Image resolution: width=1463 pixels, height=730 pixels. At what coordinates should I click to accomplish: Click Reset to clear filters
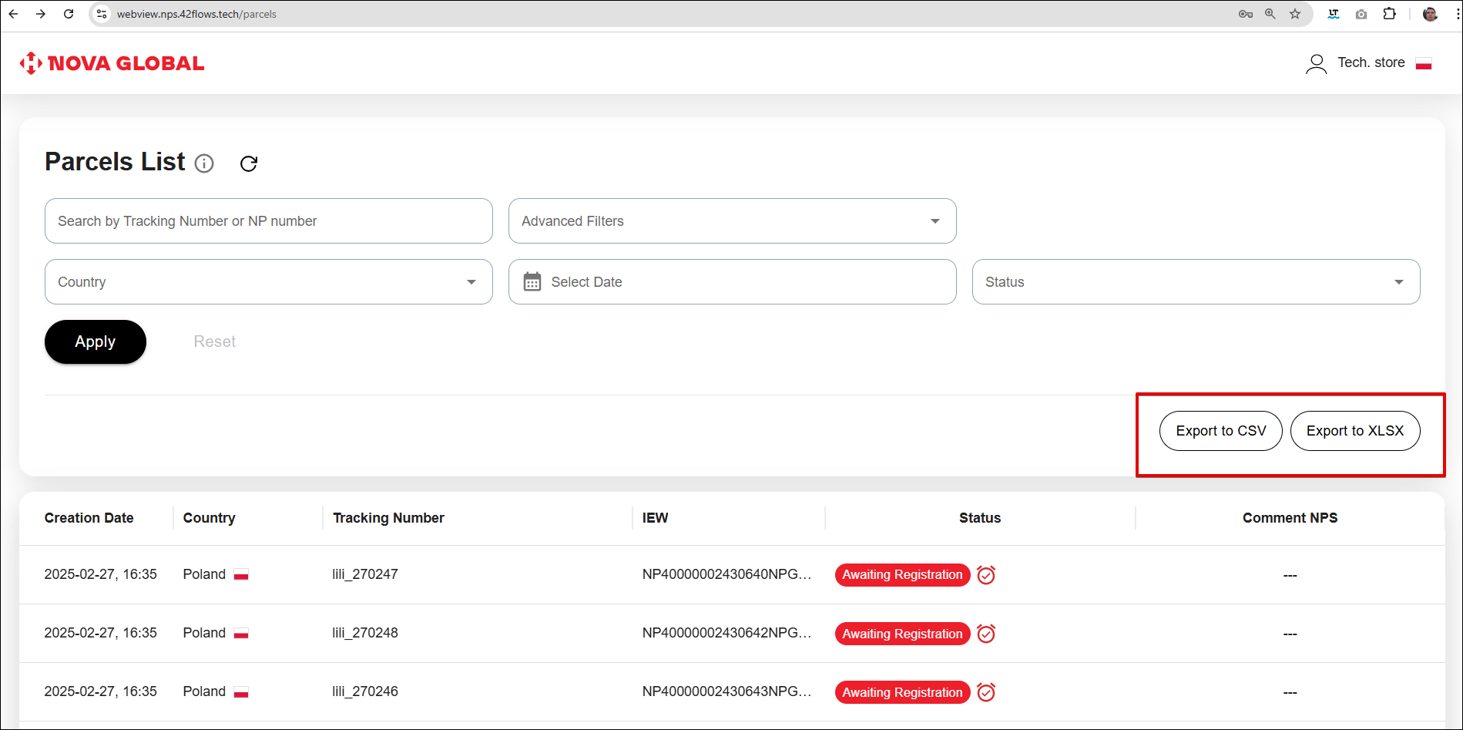tap(214, 341)
